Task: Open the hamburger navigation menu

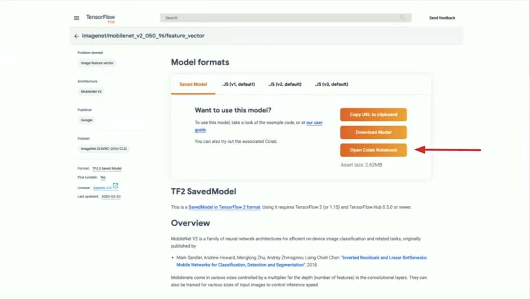Action: 77,18
